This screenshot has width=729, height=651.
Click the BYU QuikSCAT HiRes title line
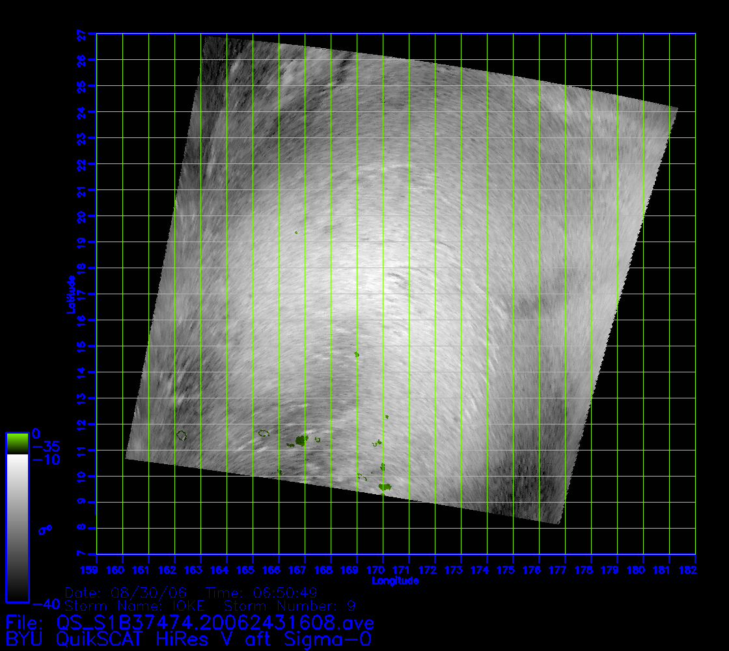tap(189, 639)
